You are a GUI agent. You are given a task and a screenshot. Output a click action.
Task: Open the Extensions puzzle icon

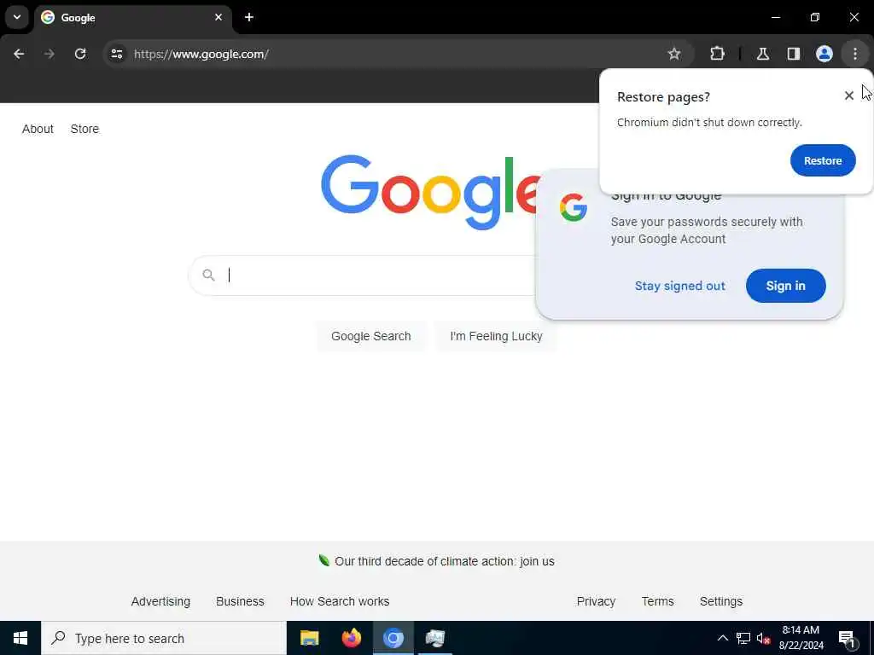tap(717, 54)
